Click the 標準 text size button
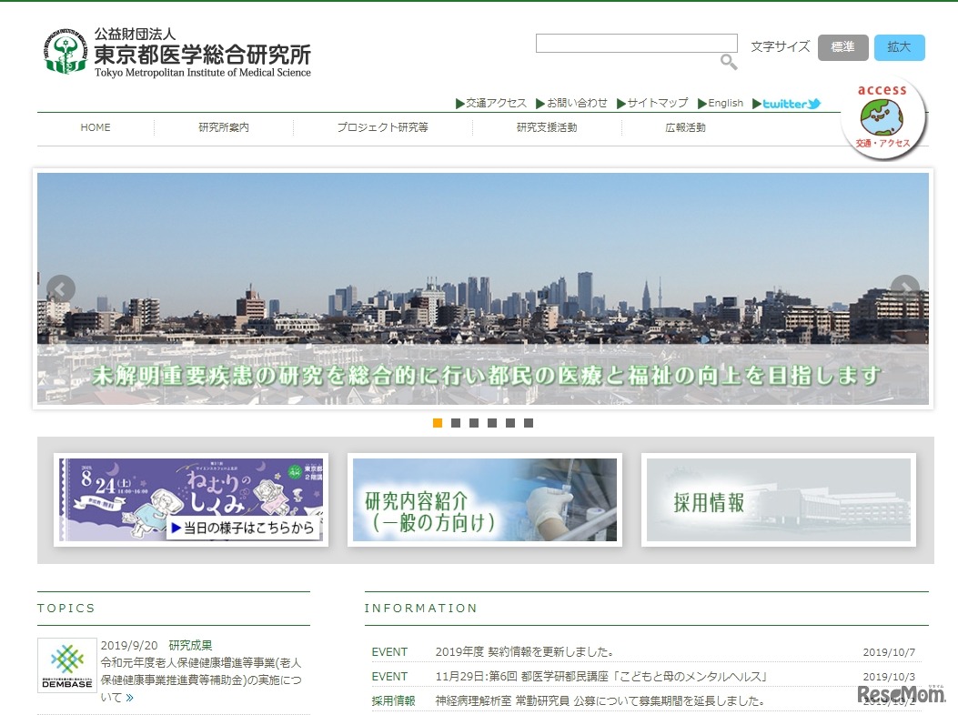Viewport: 958px width, 715px height. pyautogui.click(x=842, y=46)
